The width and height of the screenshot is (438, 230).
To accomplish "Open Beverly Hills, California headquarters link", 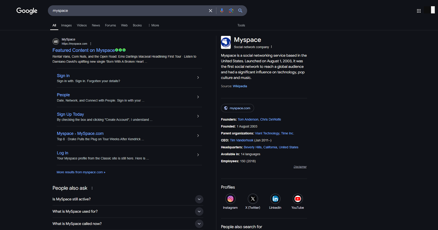I will click(271, 147).
